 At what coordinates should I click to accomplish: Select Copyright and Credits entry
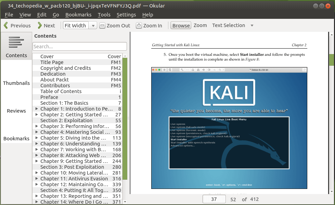coord(77,68)
